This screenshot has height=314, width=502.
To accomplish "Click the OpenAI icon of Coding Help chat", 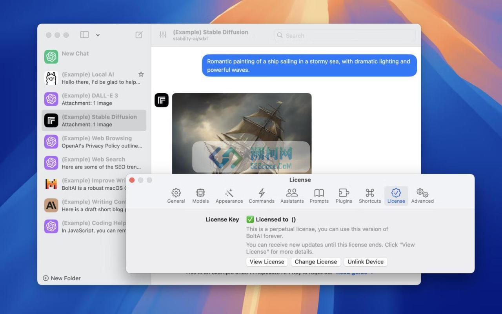I will point(51,226).
